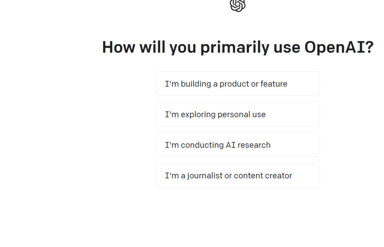Click the personal use answer card
Viewport: 384px width, 247px height.
(238, 114)
